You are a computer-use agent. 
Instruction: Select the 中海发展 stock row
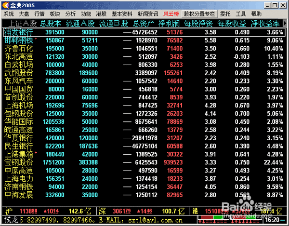[x=144, y=195]
